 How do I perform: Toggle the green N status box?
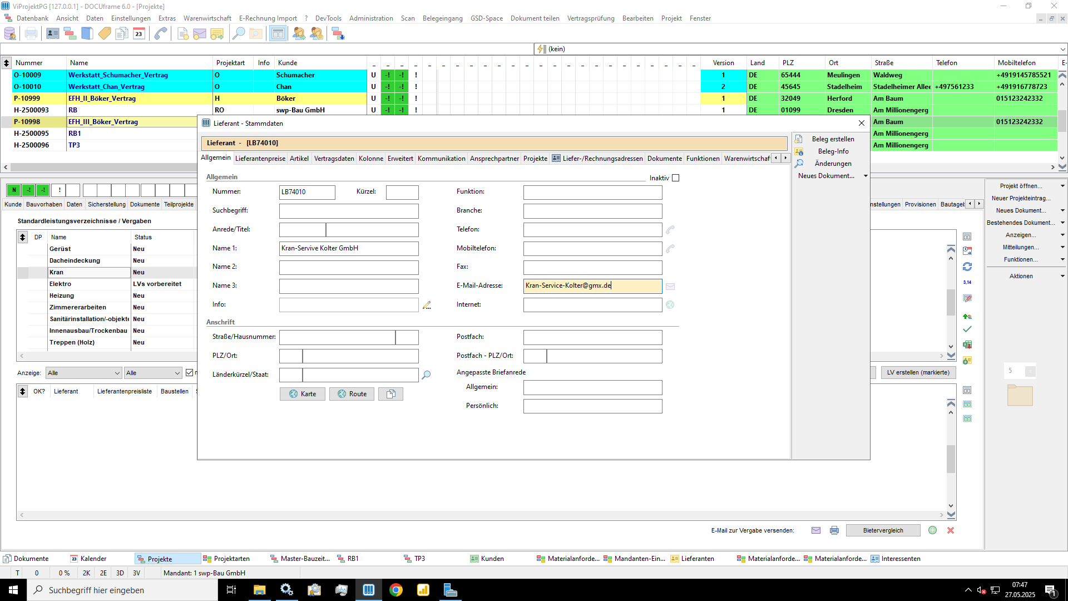(14, 190)
